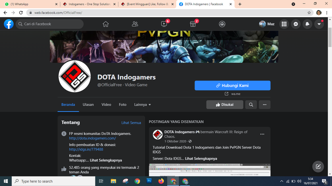The image size is (332, 186).
Task: Open Firefox from the taskbar
Action: [x=161, y=181]
